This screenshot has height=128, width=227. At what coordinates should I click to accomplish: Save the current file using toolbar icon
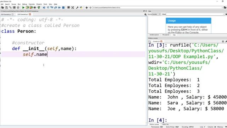6,7
